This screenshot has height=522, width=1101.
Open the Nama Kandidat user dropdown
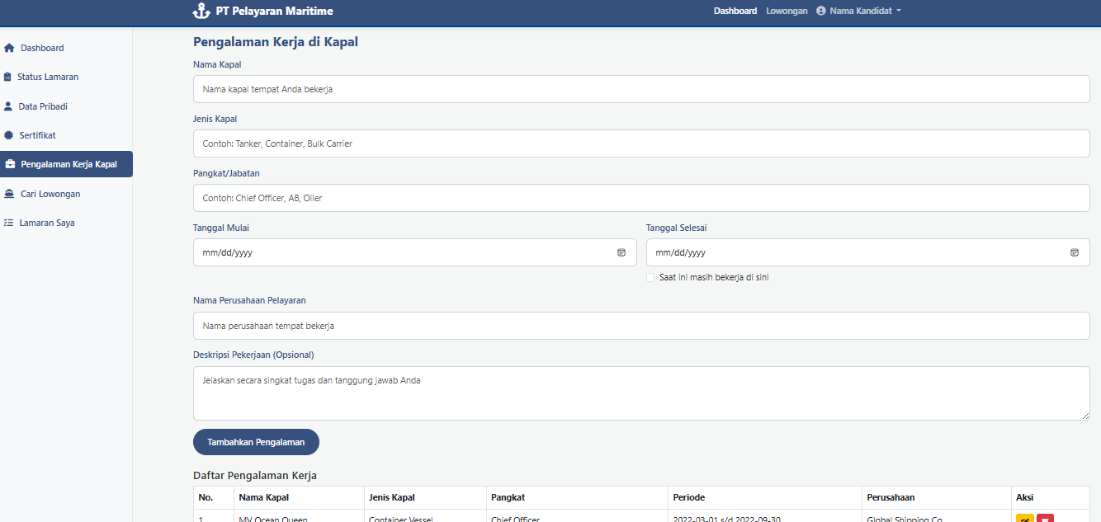[x=858, y=11]
